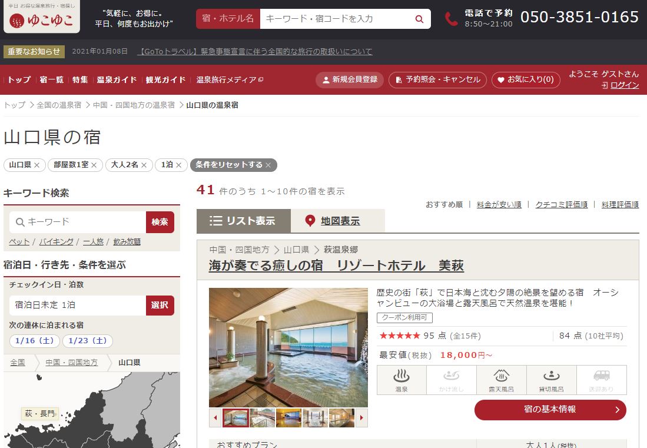647x448 pixels.
Task: Open 温泉ガイド in the navigation menu
Action: (117, 80)
